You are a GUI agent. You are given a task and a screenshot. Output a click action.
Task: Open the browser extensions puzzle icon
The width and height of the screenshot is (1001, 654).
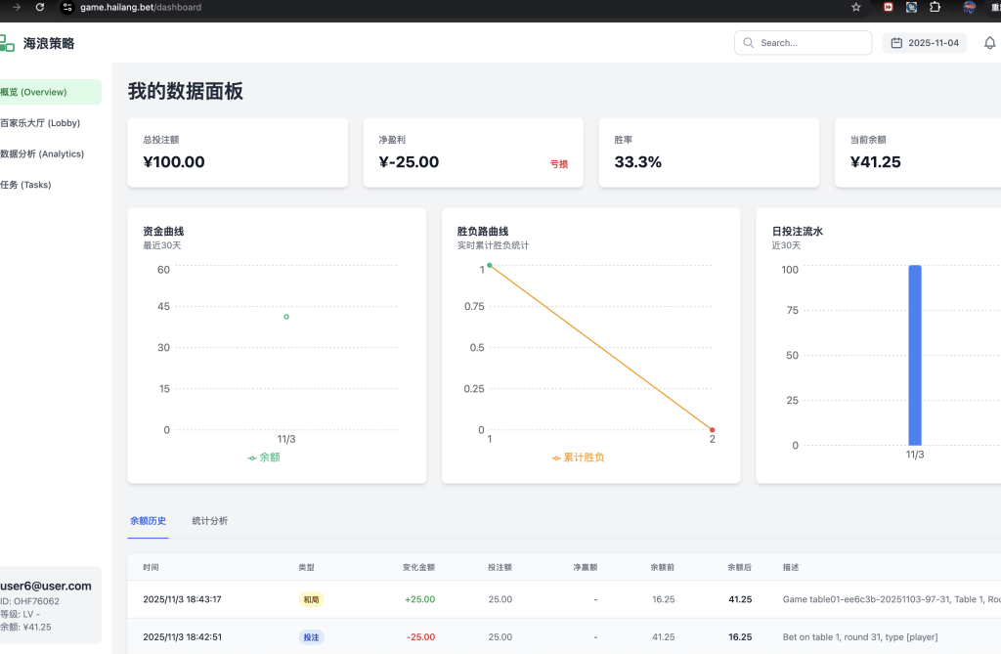[x=936, y=7]
